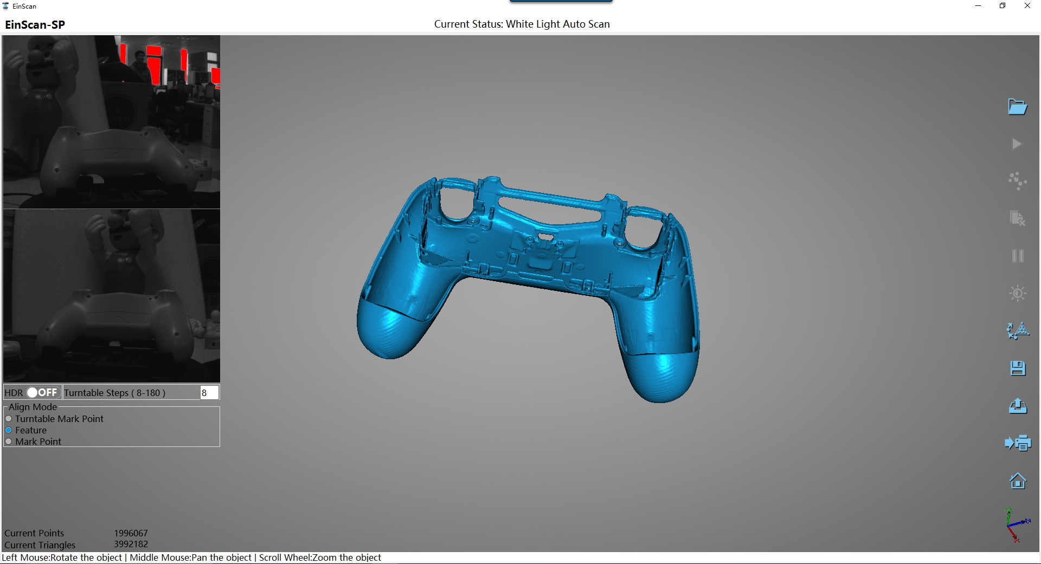
Task: Select Mark Point align mode
Action: coord(9,442)
